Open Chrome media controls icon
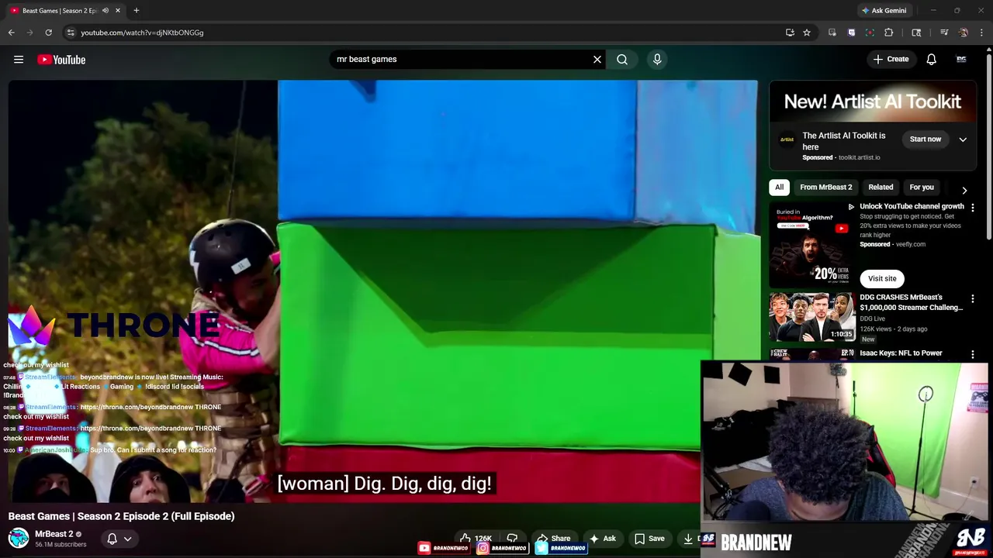This screenshot has height=558, width=993. tap(944, 33)
